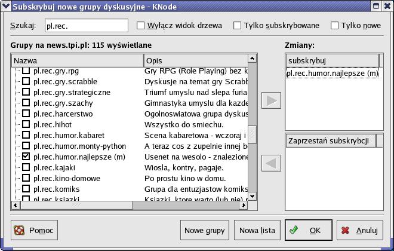
Task: Uncheck pl.rec.humor.najlepsze group checkbox
Action: (x=26, y=157)
